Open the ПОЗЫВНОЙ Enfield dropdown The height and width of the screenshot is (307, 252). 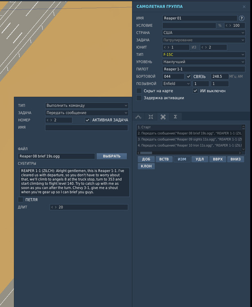pos(176,84)
